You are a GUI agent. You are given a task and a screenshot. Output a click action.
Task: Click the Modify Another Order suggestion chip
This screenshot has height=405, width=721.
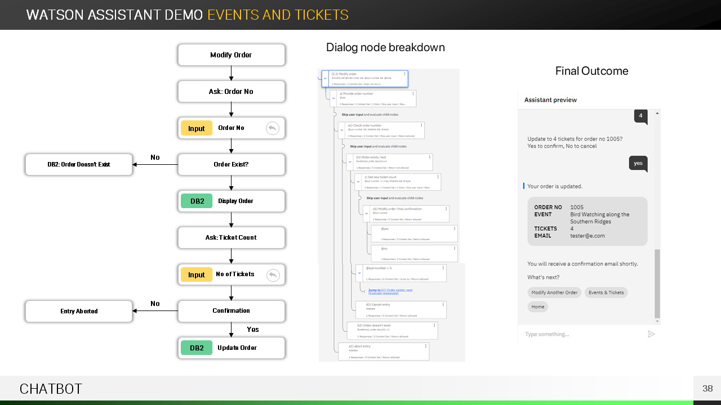(x=554, y=292)
